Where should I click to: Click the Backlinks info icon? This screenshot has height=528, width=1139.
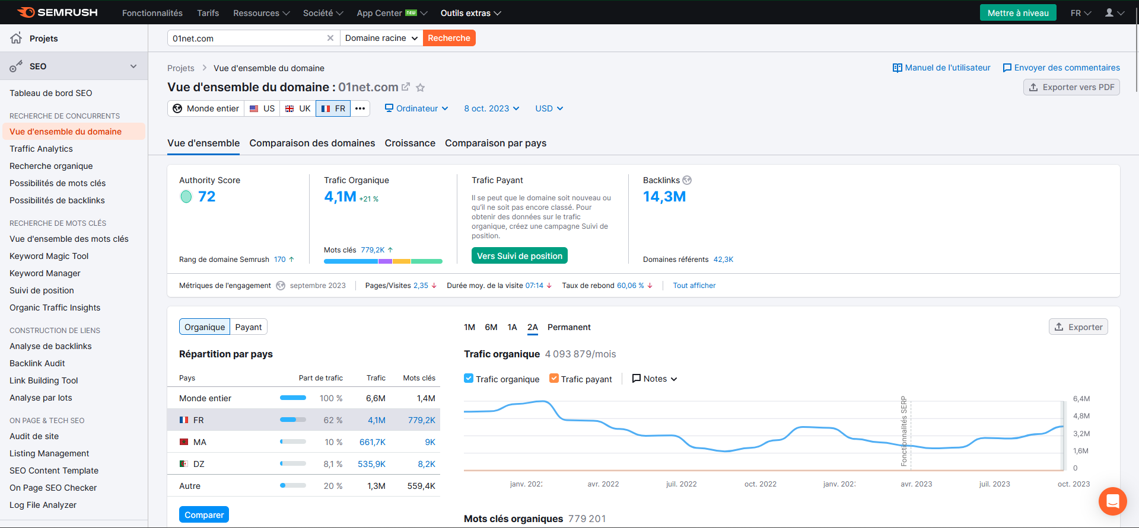(687, 180)
